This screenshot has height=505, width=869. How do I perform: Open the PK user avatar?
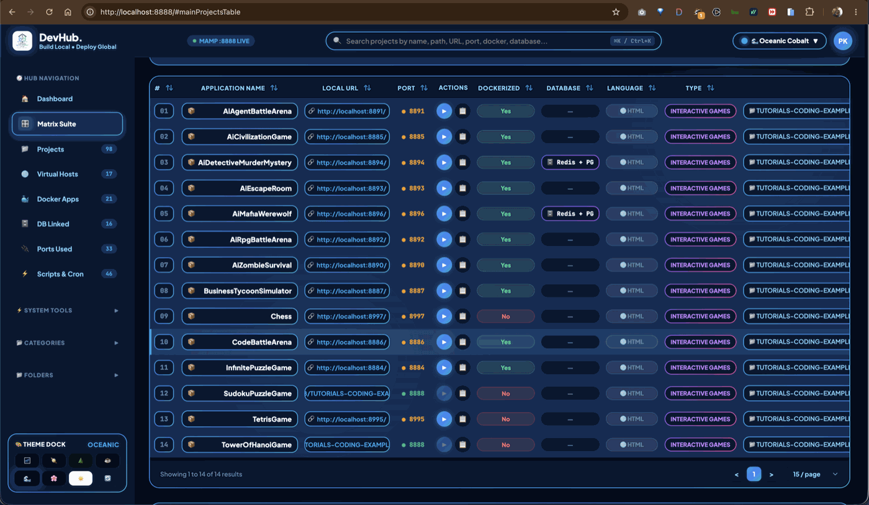tap(842, 41)
